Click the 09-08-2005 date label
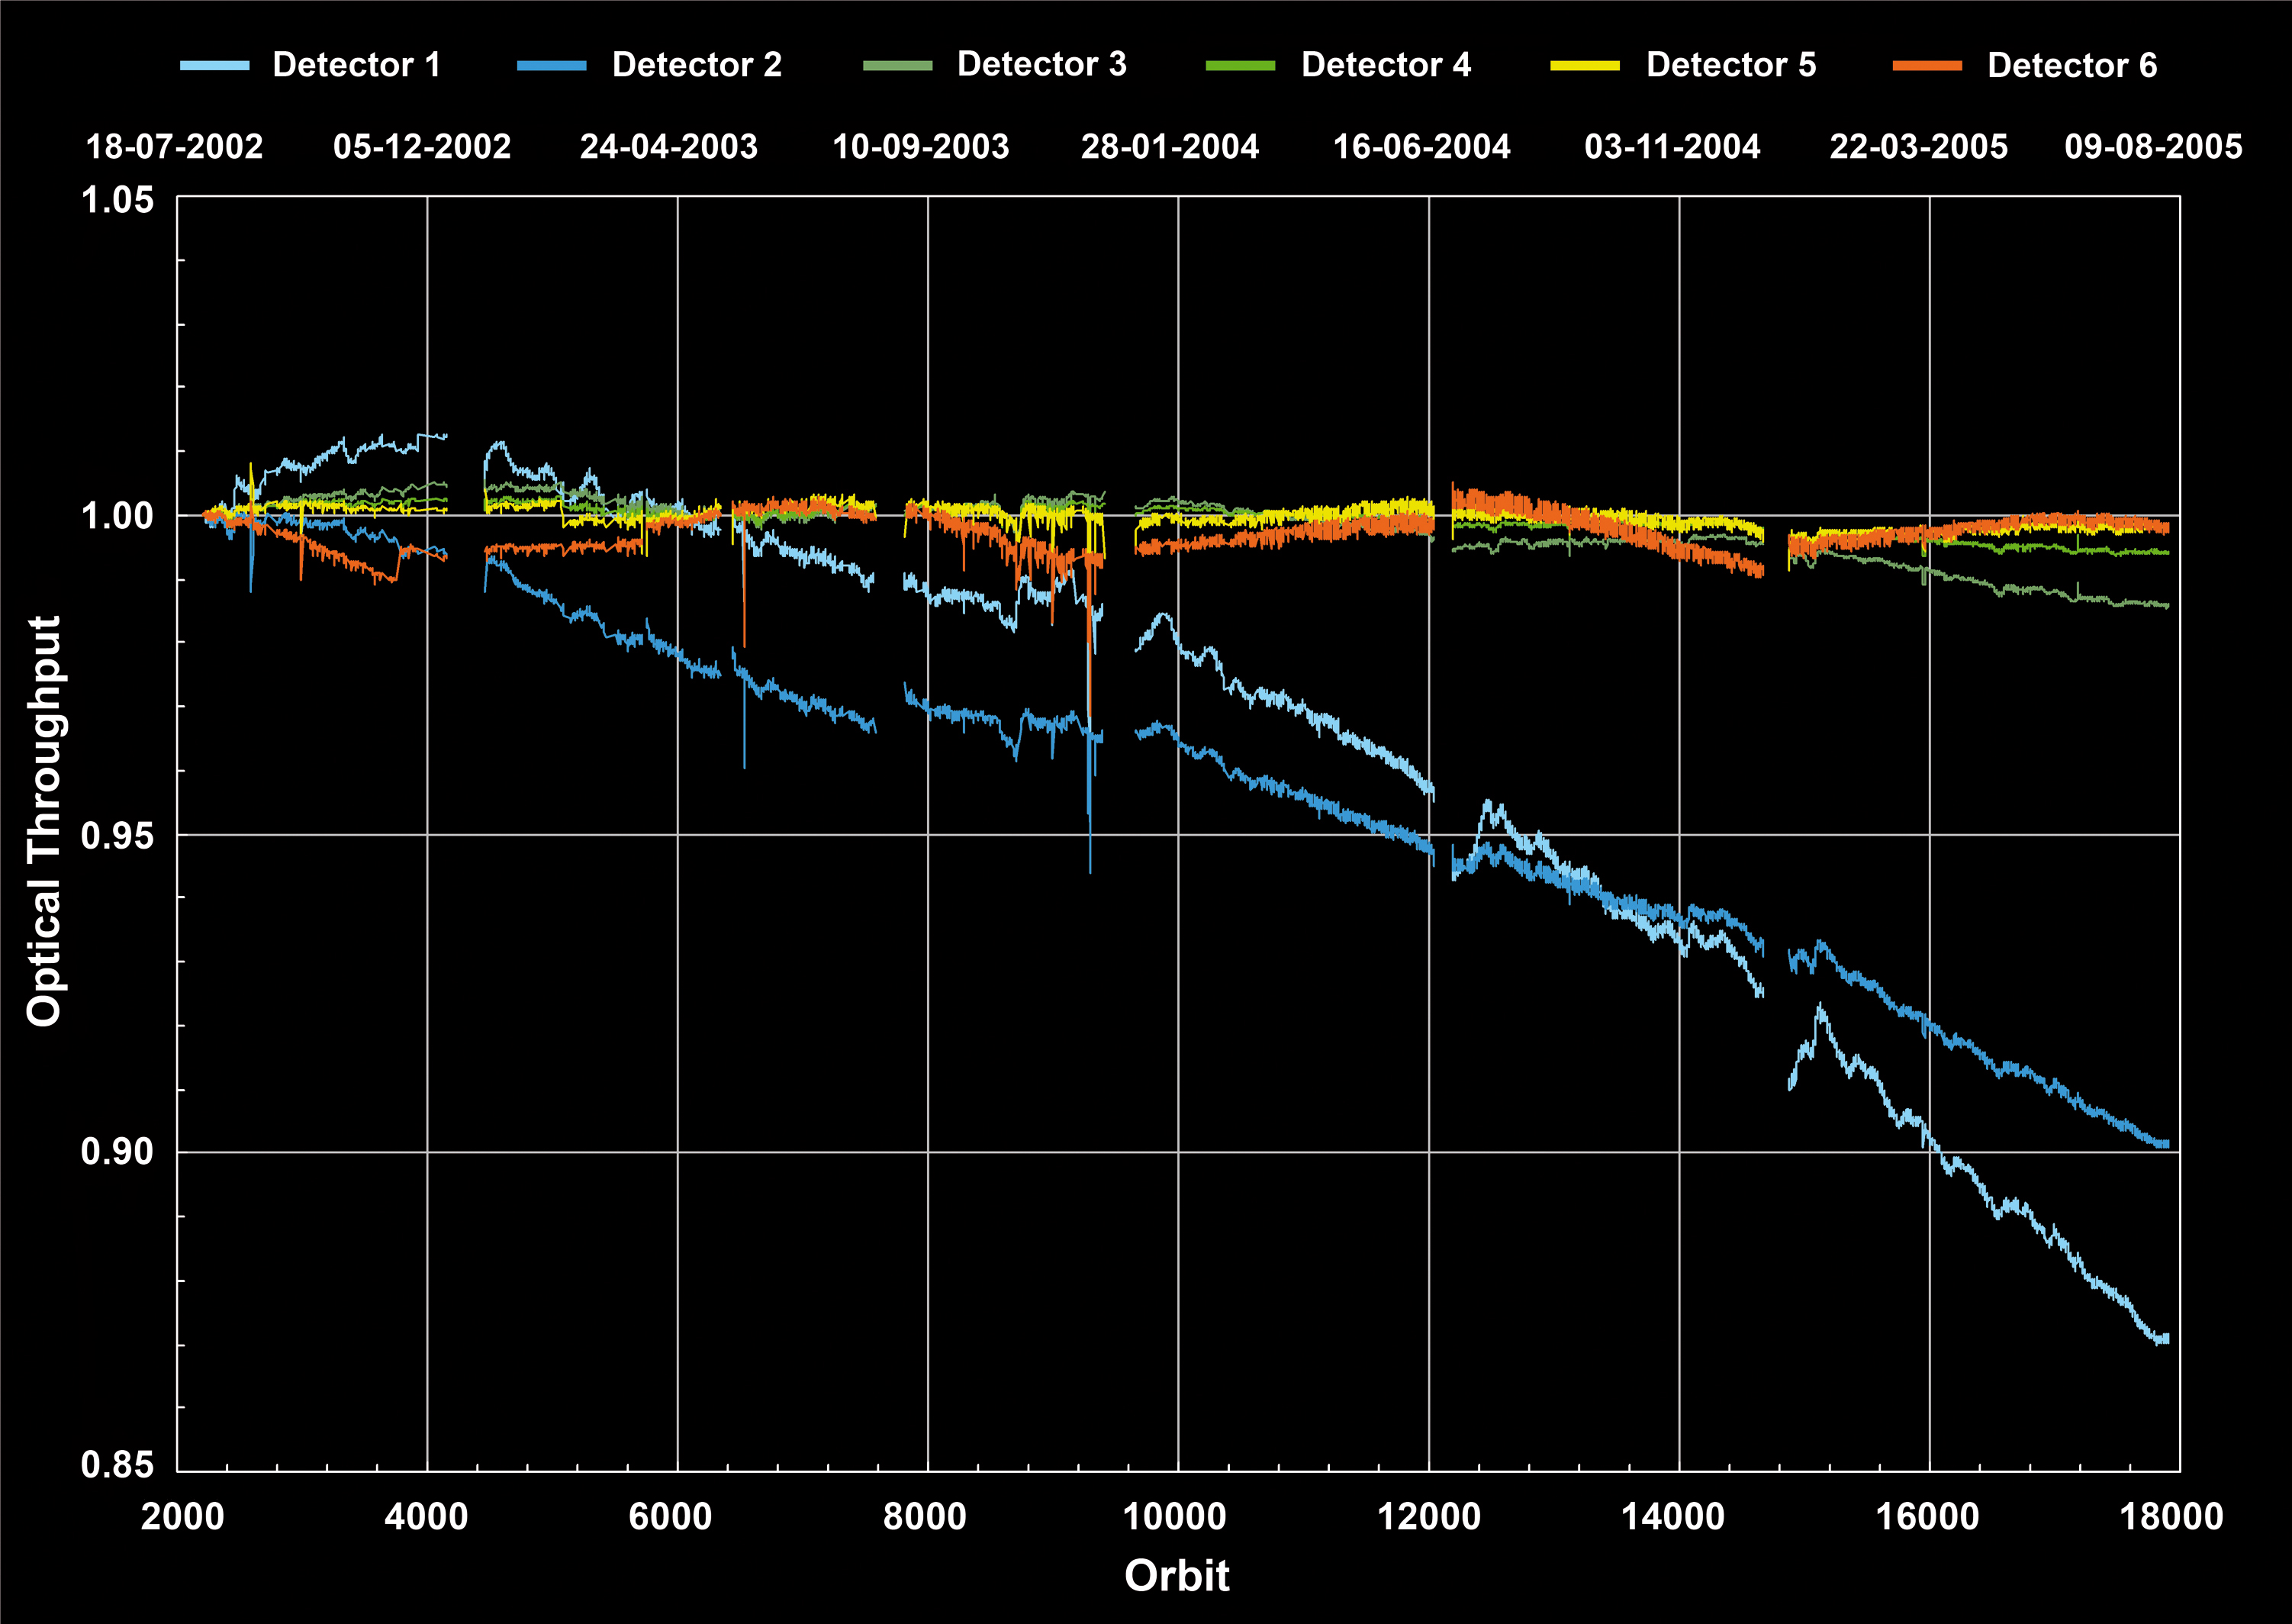The height and width of the screenshot is (1624, 2292). click(2153, 147)
